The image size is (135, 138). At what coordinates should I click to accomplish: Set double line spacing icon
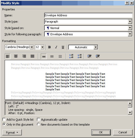tap(60, 56)
